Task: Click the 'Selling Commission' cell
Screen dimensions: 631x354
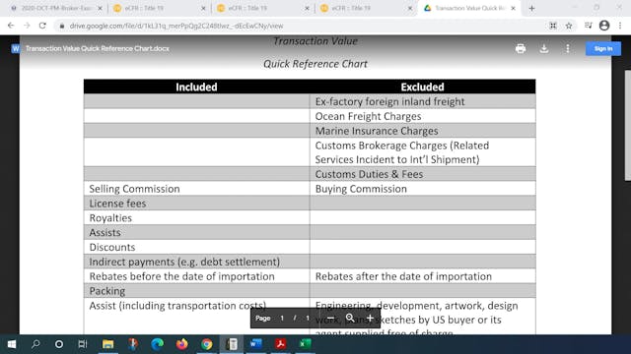Action: point(196,189)
